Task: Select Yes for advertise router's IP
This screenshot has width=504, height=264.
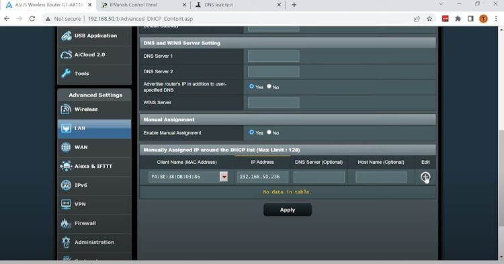Action: tap(252, 87)
